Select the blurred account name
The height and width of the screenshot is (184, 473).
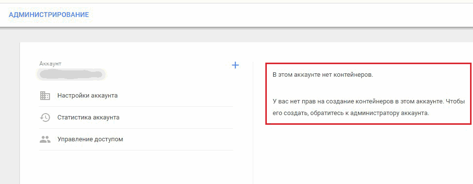pos(71,74)
